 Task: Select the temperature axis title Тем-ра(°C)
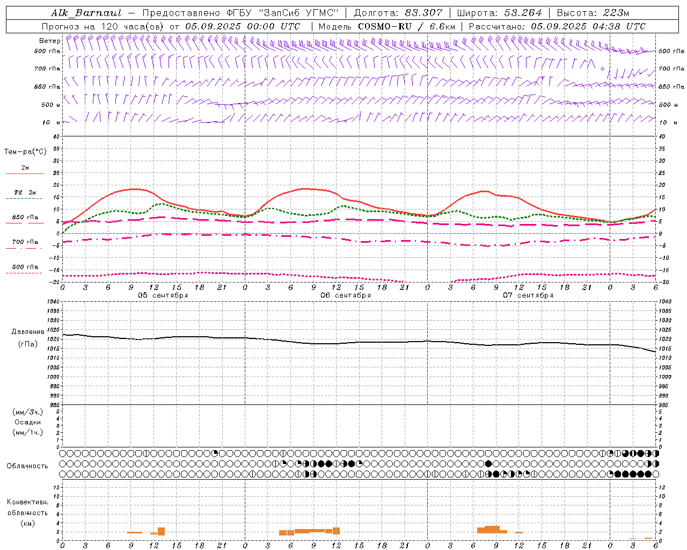click(x=25, y=152)
